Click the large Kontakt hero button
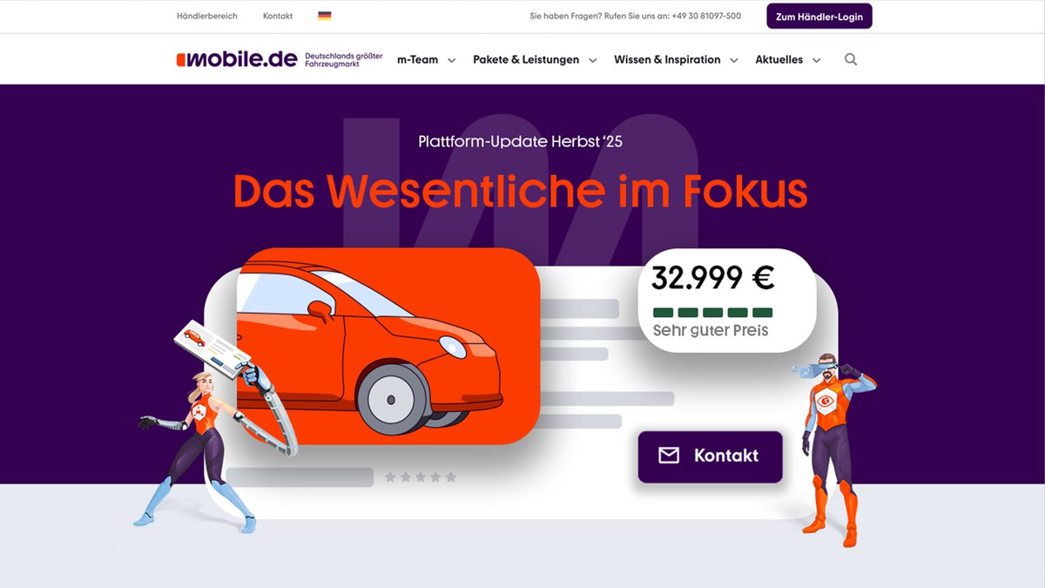Screen dimensions: 1045x588 pyautogui.click(x=711, y=456)
